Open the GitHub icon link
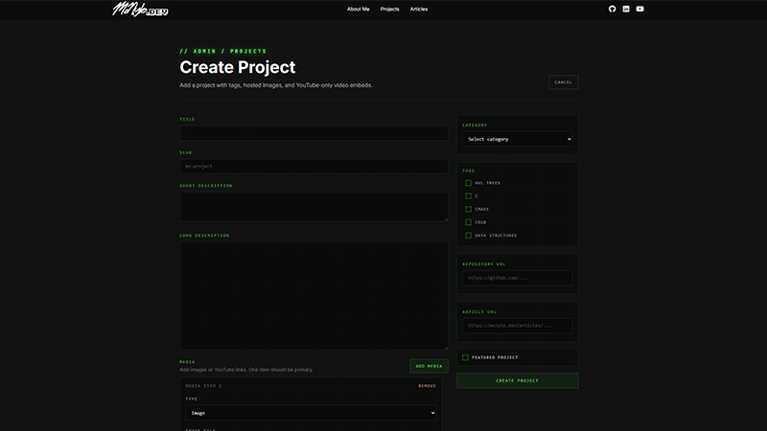Screen dimensions: 767x431 click(x=612, y=9)
